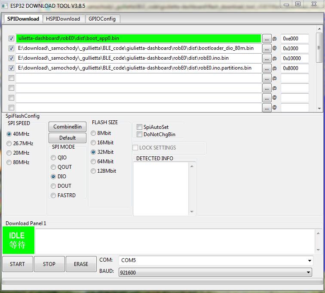
Task: Uncheck the robE0.ino.bin row checkbox
Action: 11,58
